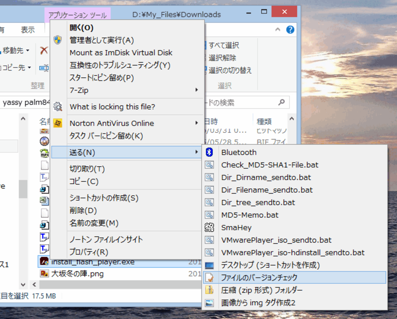397x319 pixels.
Task: Select プロパティ(R) from context menu
Action: [89, 252]
